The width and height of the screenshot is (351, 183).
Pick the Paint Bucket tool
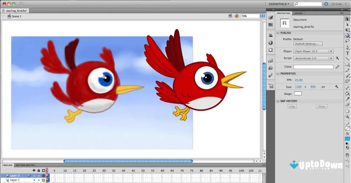coord(347,94)
